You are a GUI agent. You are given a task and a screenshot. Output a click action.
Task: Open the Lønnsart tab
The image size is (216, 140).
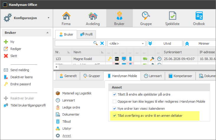coord(153,76)
